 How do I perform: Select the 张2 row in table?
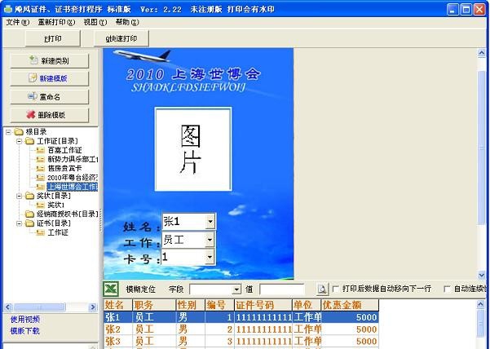point(241,329)
